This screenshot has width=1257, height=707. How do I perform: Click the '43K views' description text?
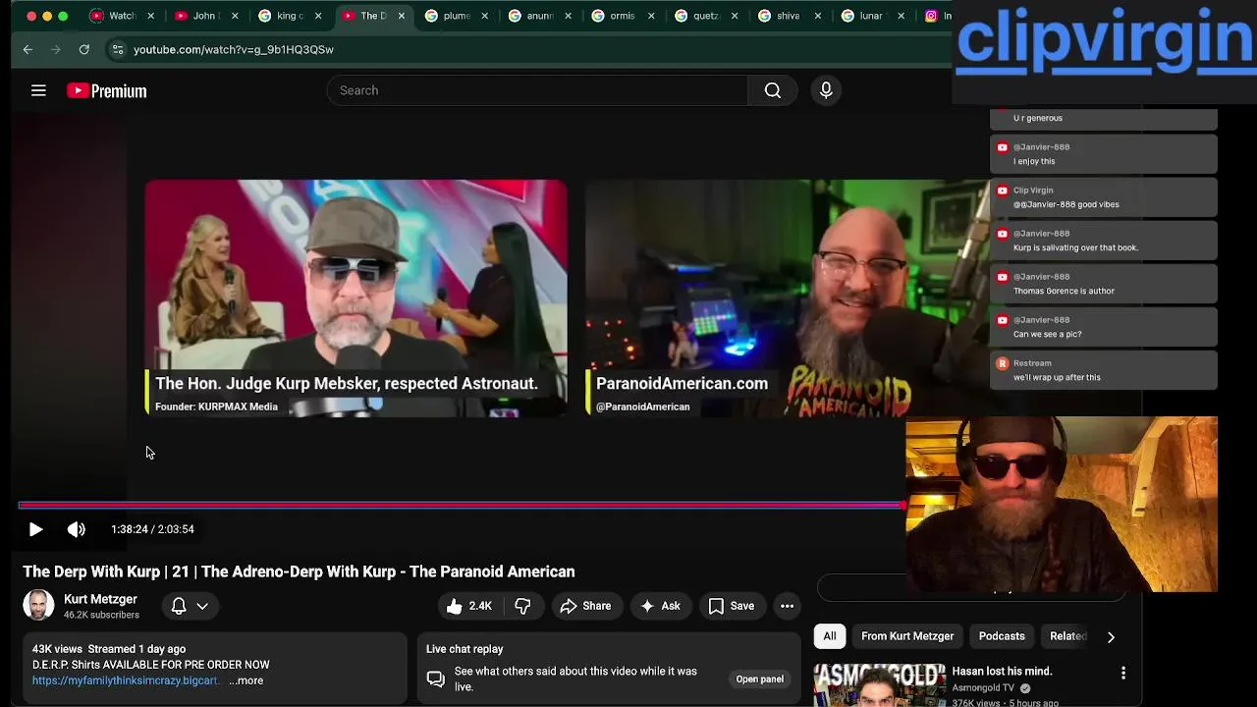click(x=57, y=649)
